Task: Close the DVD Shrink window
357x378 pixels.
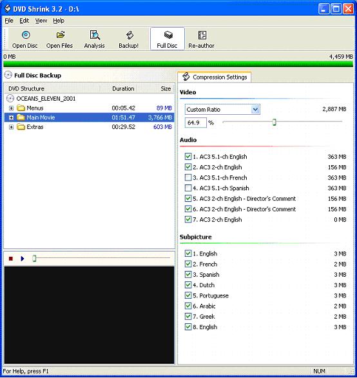Action: click(x=349, y=9)
